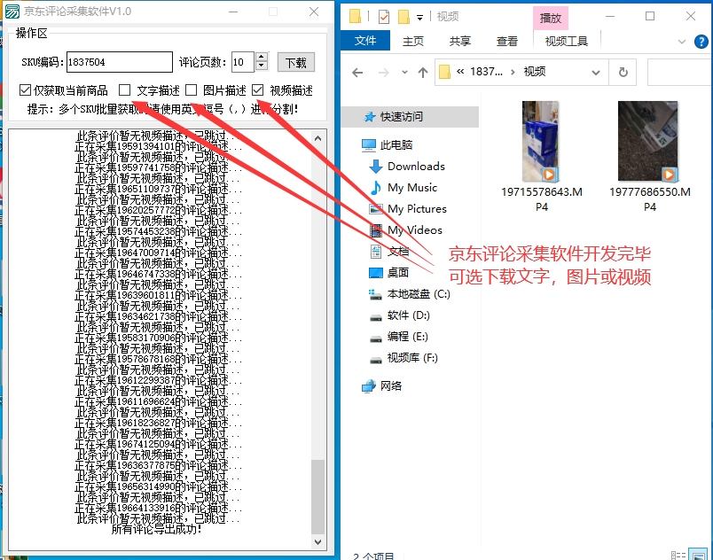This screenshot has height=560, width=713.
Task: Open the 视频工具 ribbon tab
Action: tap(567, 42)
